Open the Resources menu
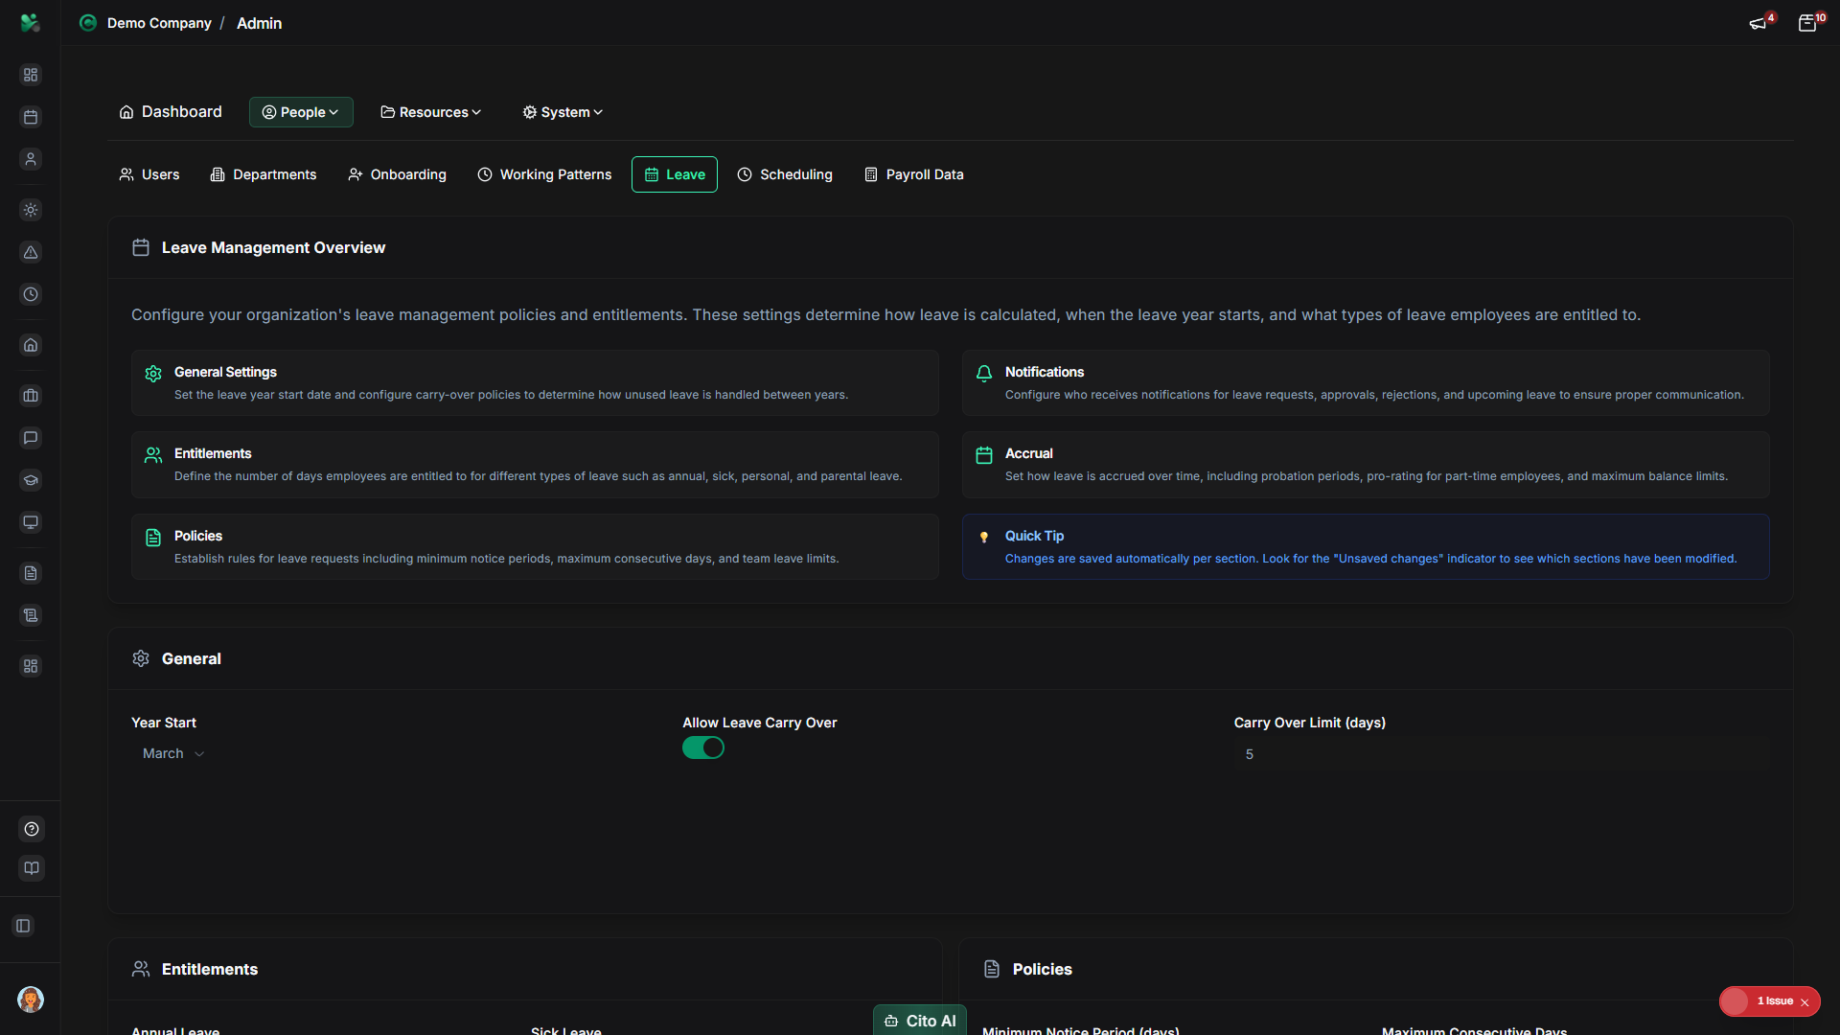Viewport: 1840px width, 1035px height. coord(429,112)
